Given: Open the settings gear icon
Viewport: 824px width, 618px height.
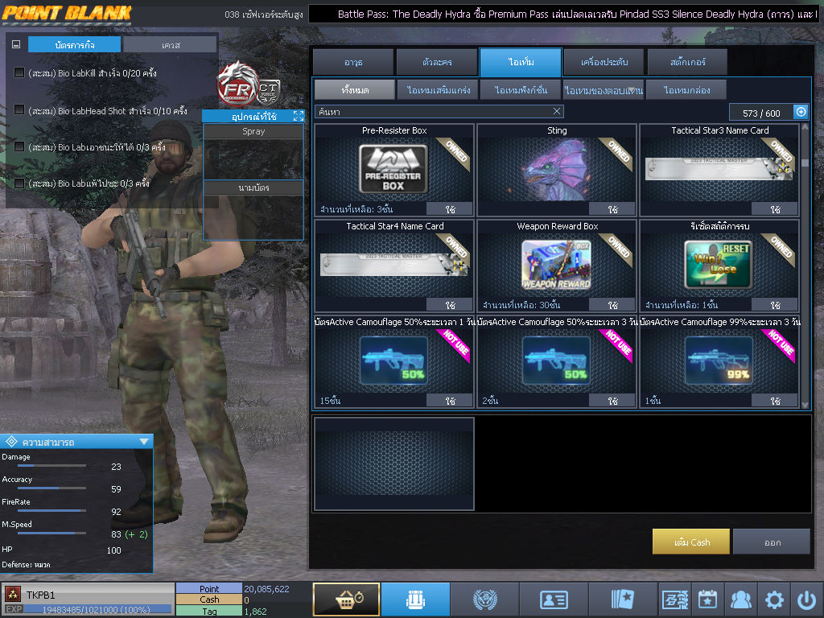Looking at the screenshot, I should pyautogui.click(x=774, y=599).
